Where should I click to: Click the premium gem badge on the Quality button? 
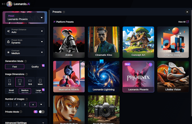point(43,65)
